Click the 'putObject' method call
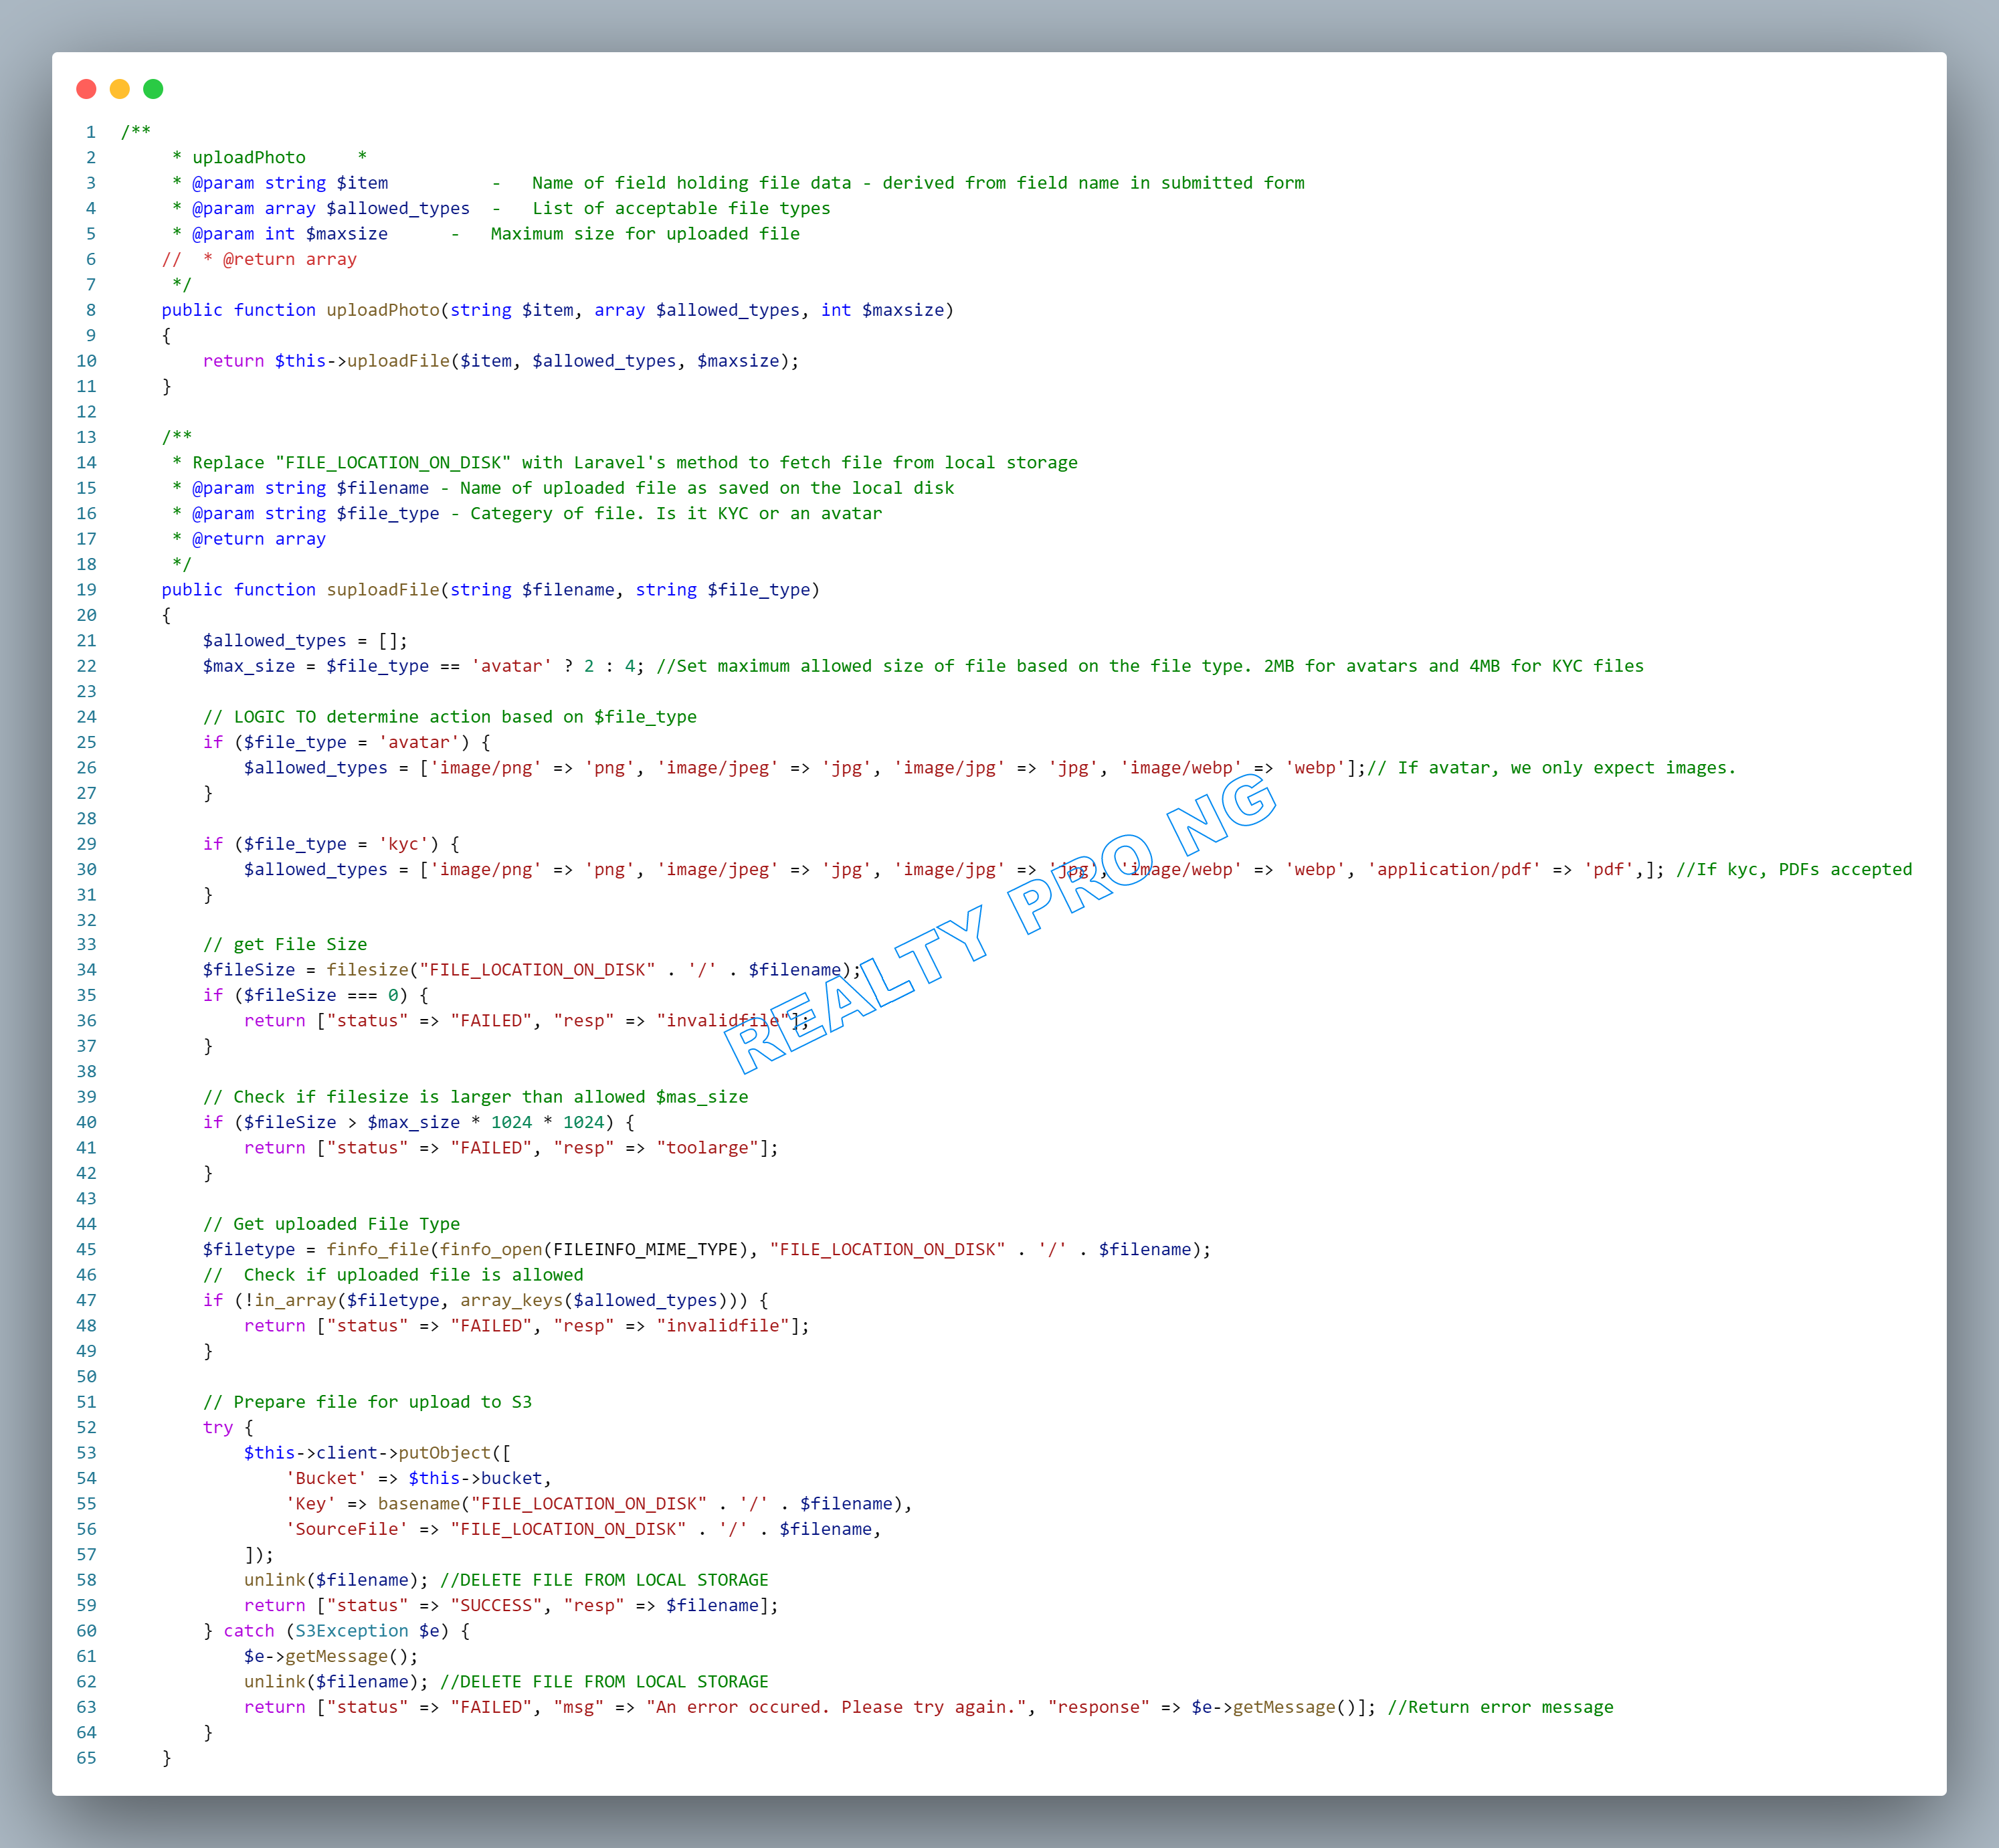 [x=445, y=1453]
